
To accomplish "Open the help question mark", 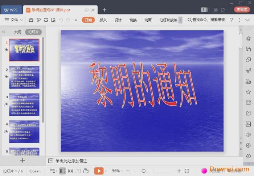I will 232,20.
